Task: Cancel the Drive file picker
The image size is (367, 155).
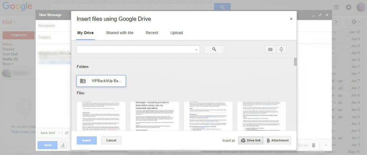Action: point(111,140)
